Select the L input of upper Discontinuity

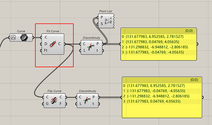click(84, 50)
